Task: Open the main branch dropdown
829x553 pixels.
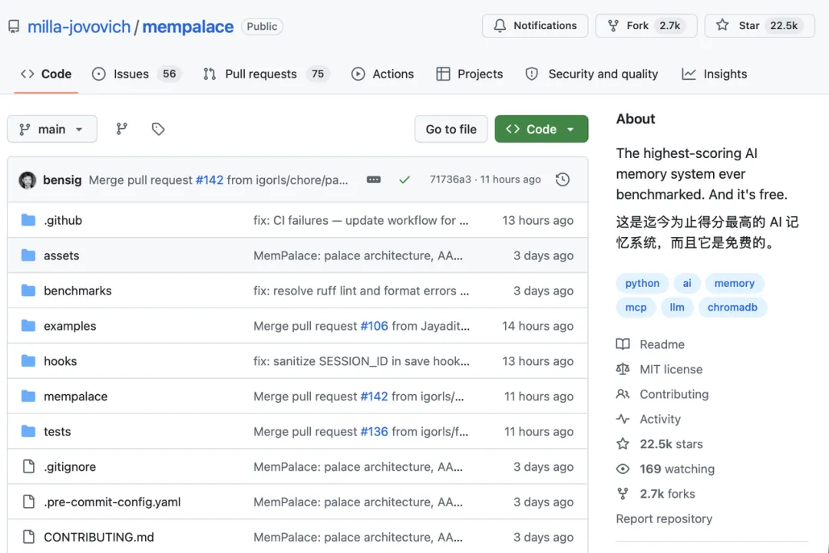Action: [52, 129]
